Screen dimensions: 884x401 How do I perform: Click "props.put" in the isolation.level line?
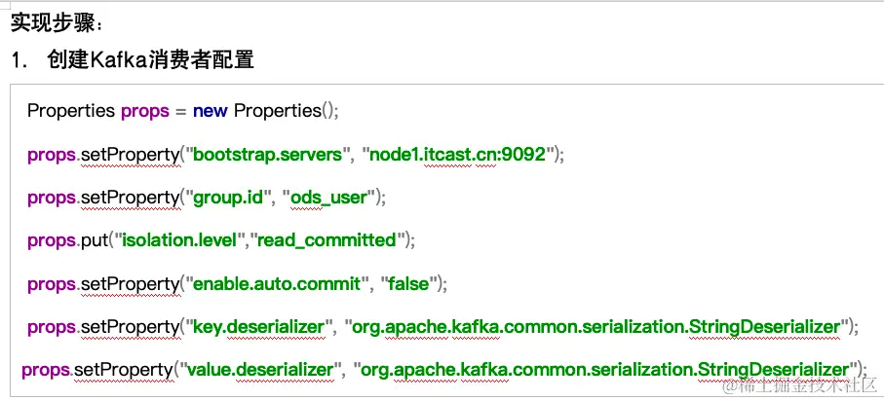(67, 240)
